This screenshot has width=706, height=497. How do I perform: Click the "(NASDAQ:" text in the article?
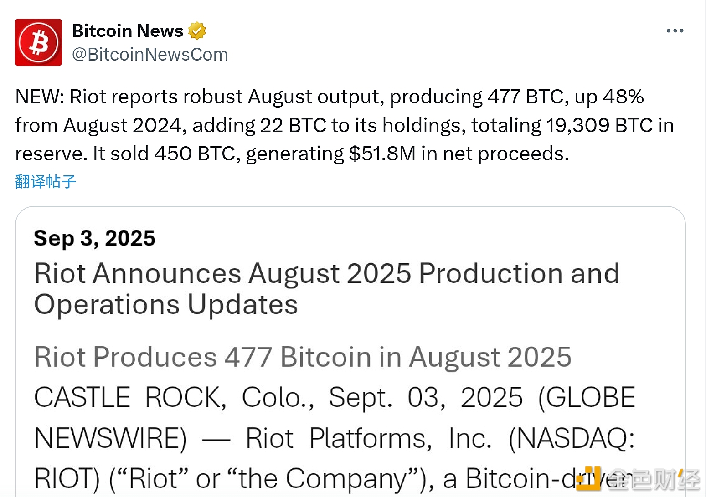572,438
